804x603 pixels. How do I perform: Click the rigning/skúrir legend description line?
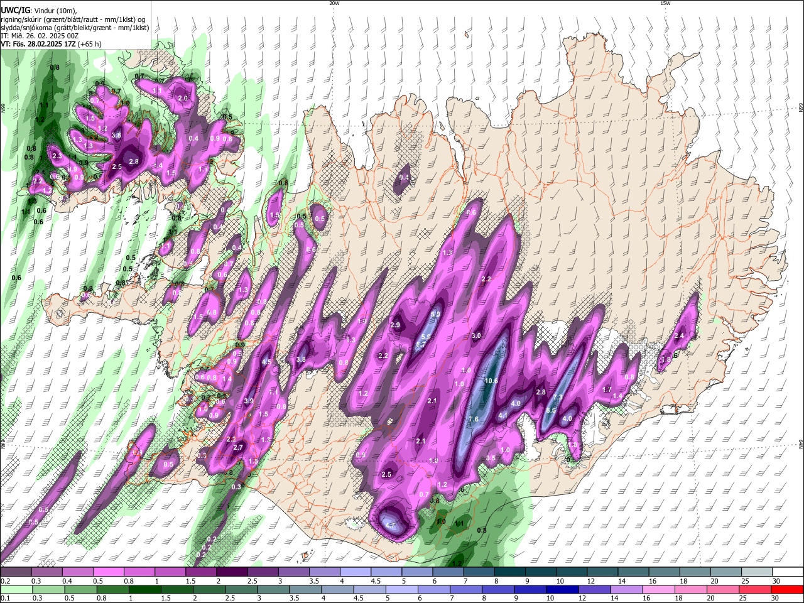click(x=73, y=19)
